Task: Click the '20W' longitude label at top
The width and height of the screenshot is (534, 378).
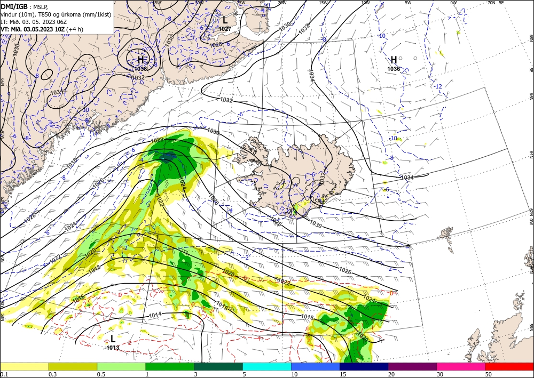Action: pyautogui.click(x=282, y=3)
